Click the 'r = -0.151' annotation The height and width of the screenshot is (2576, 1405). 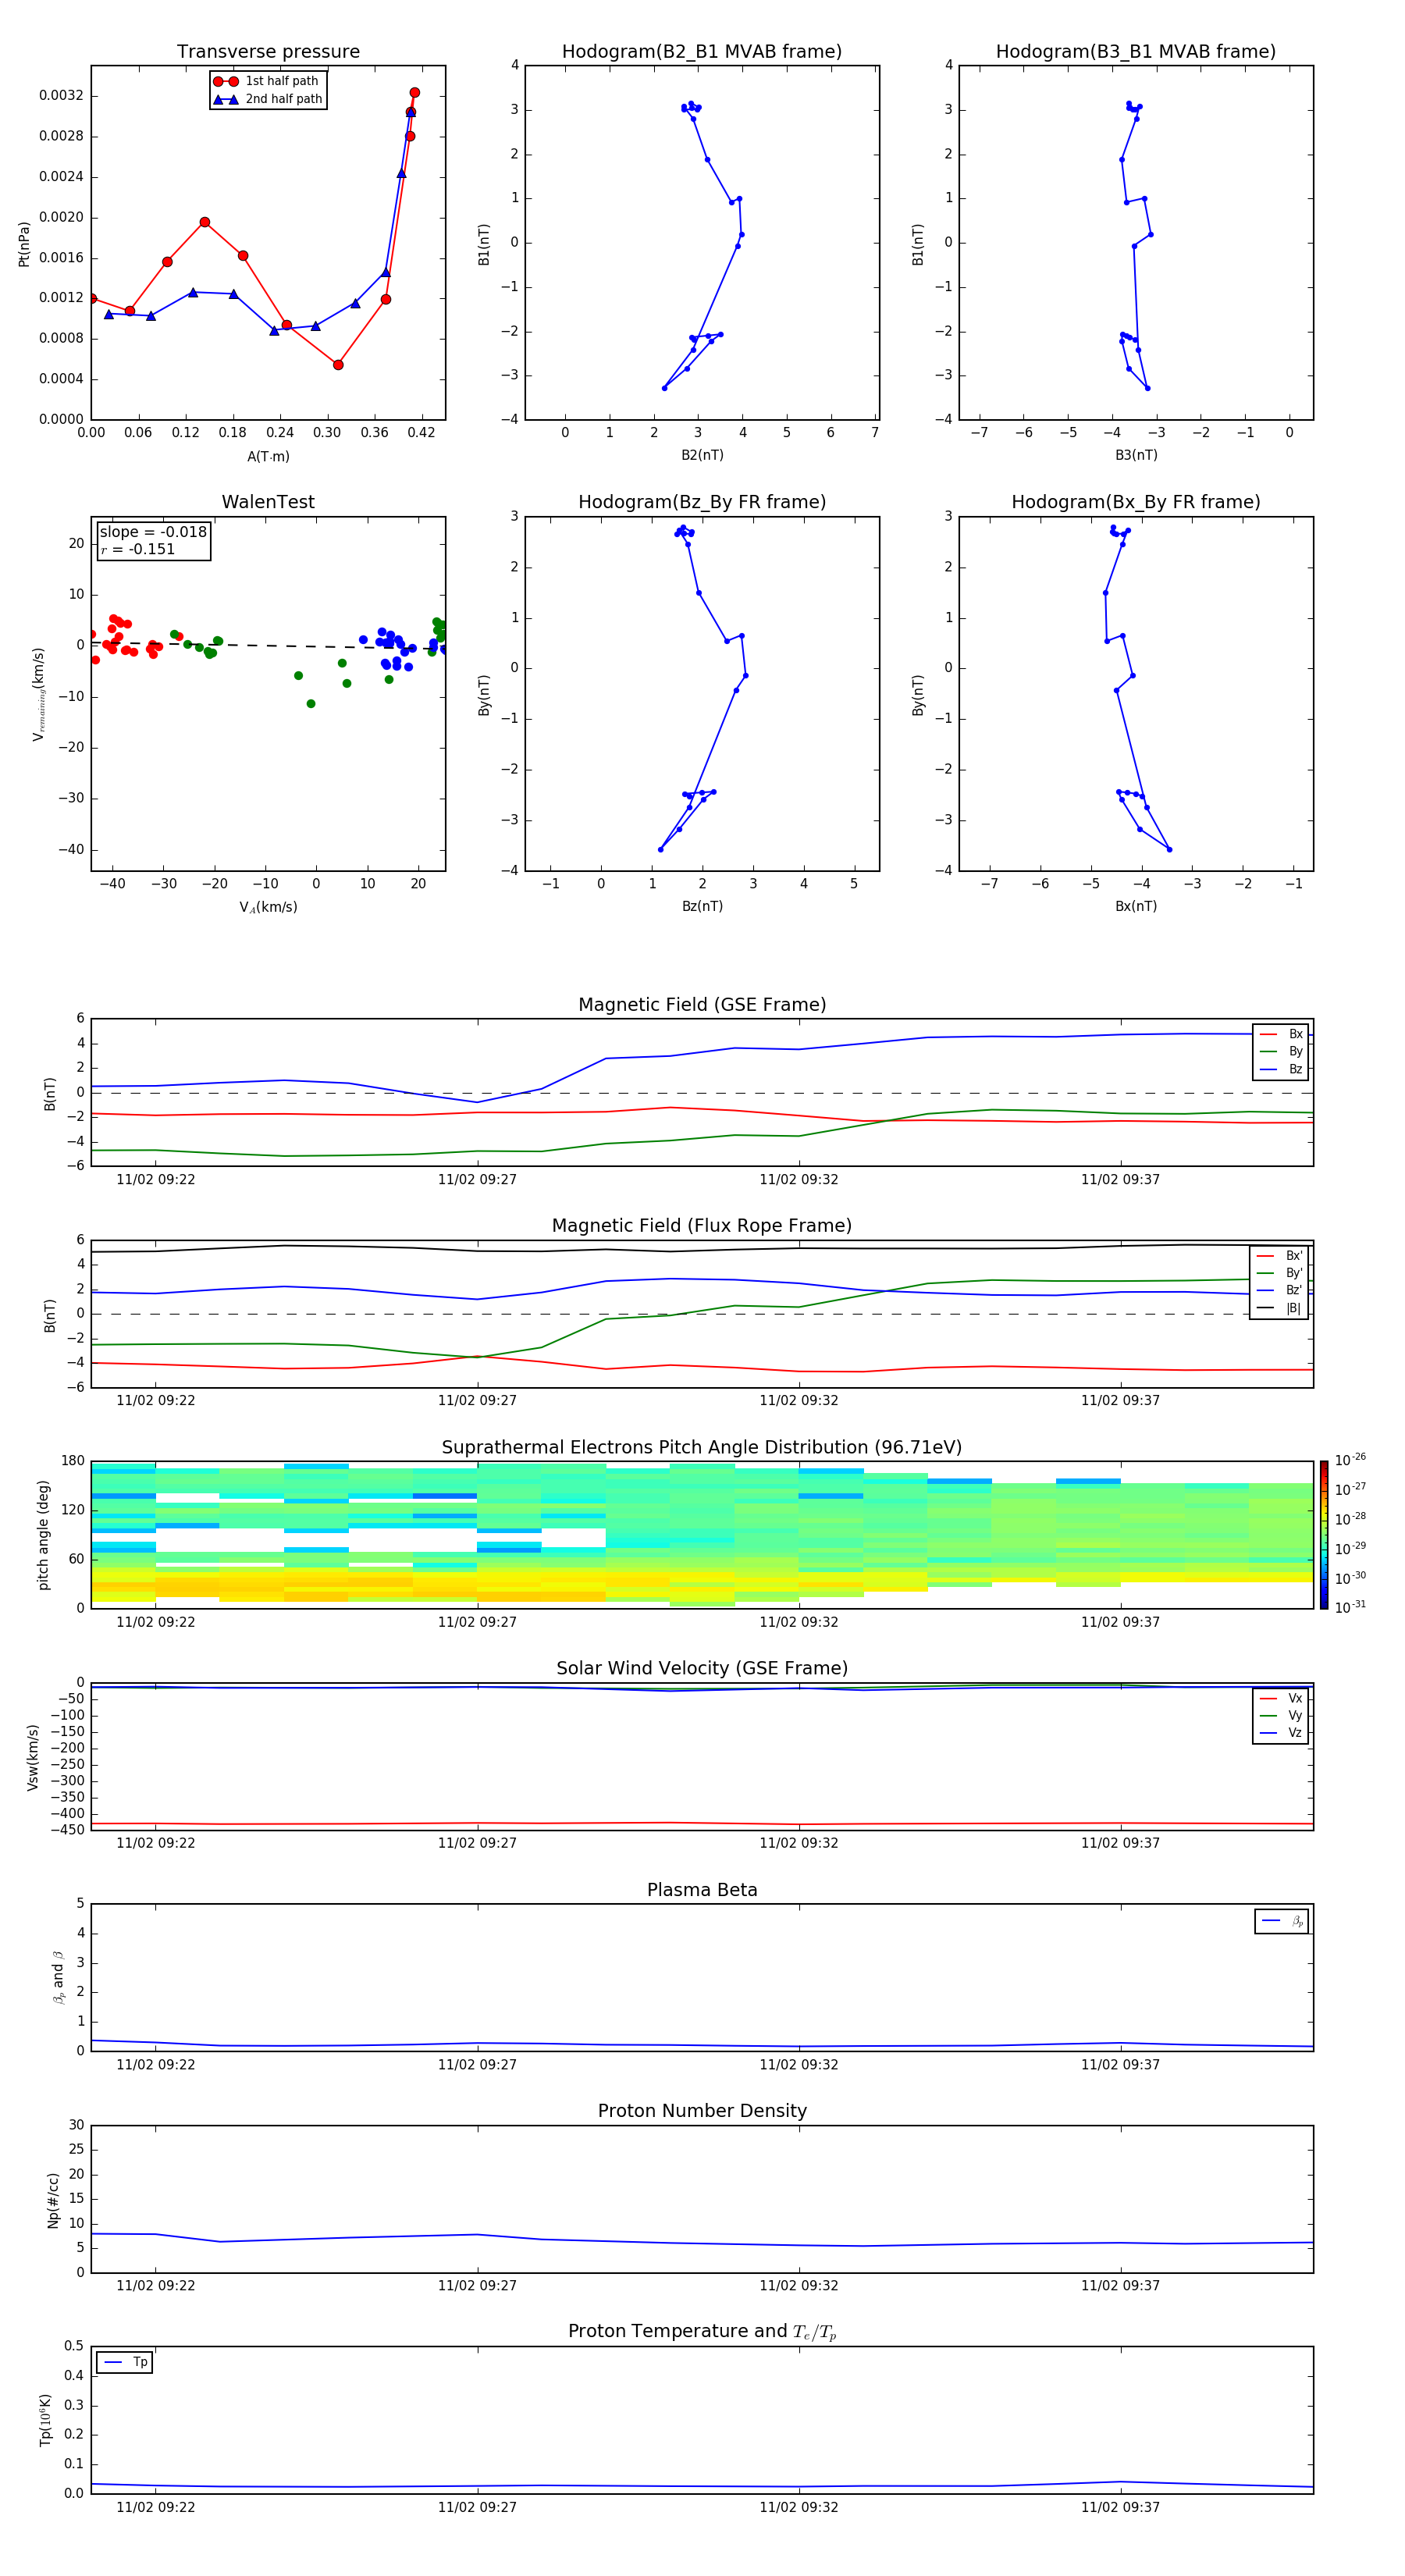coord(138,549)
